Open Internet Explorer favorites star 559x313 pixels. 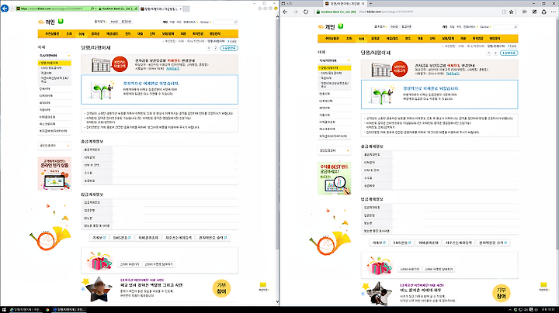tap(266, 9)
